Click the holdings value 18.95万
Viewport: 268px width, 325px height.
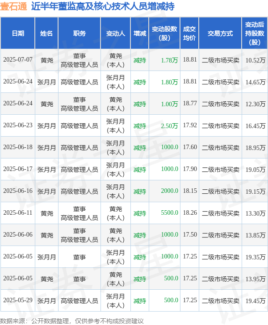[255, 148]
